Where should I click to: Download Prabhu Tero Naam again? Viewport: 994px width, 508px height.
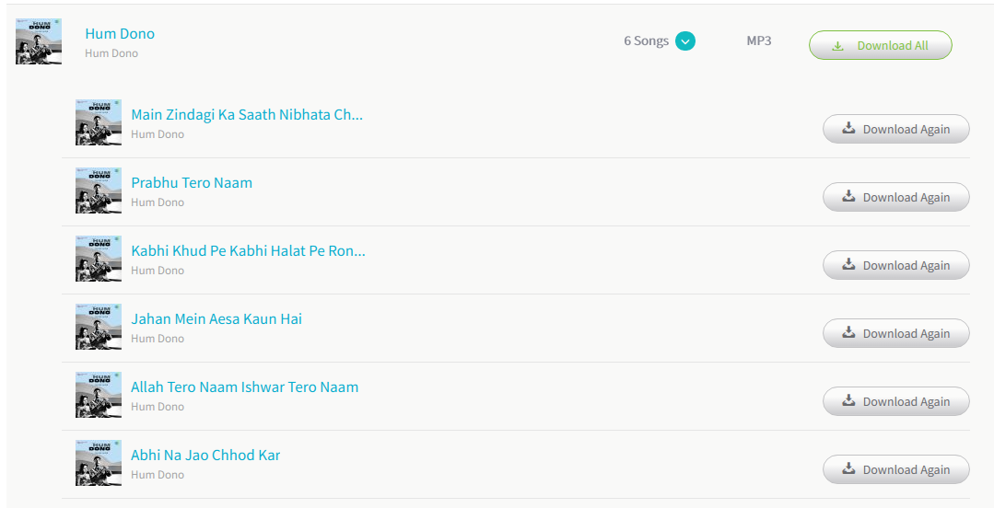coord(895,197)
